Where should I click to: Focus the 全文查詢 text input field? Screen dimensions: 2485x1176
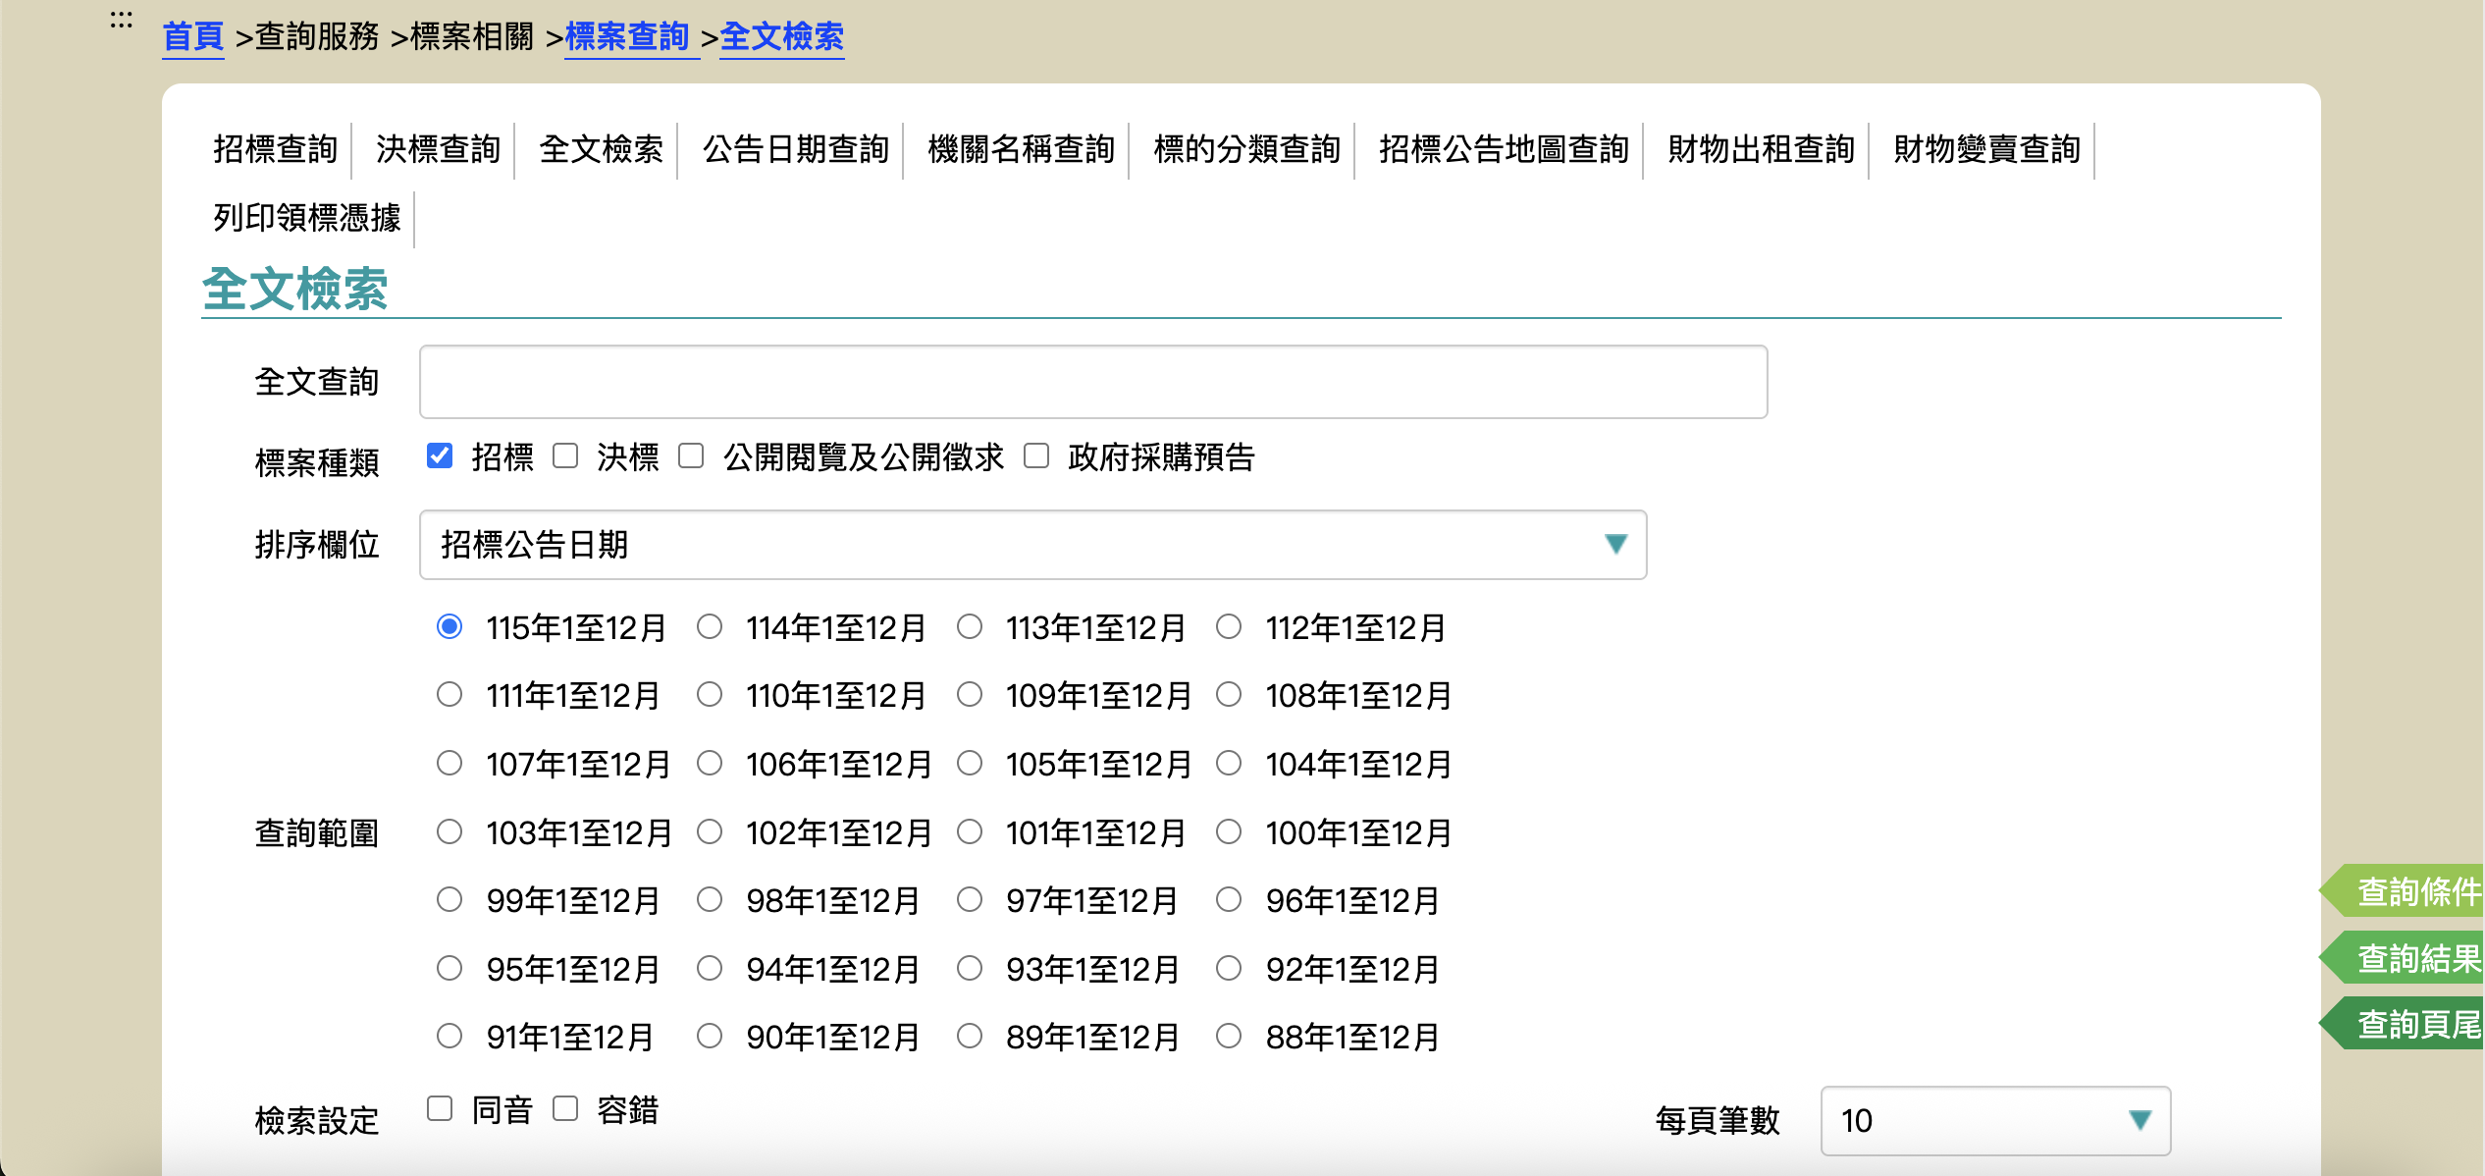click(x=1093, y=382)
